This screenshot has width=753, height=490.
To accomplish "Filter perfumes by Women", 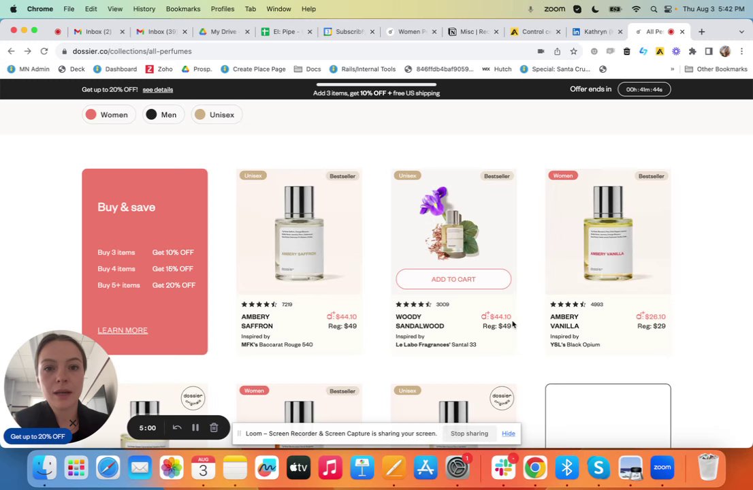I will [x=108, y=115].
